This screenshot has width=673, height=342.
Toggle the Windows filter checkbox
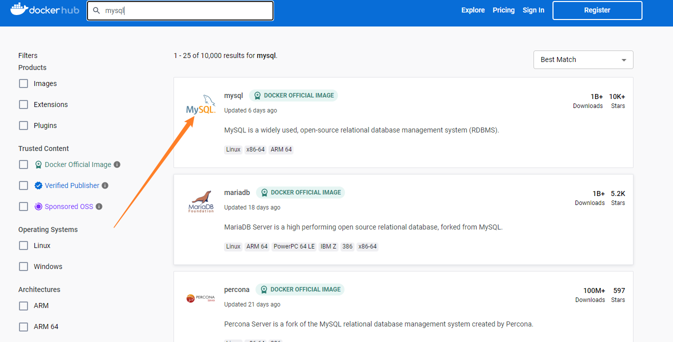[23, 266]
